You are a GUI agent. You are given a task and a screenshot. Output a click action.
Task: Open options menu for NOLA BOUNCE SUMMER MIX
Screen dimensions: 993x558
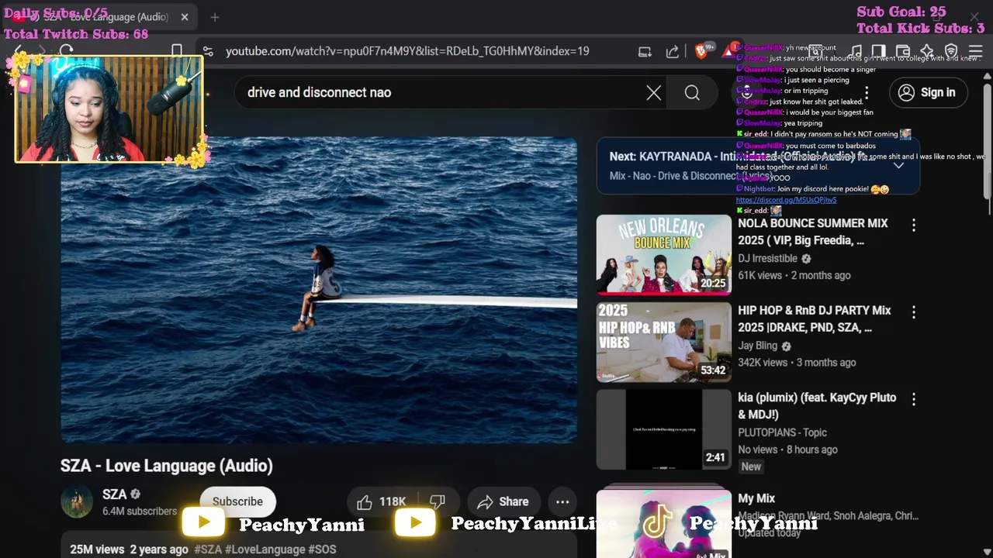(913, 225)
